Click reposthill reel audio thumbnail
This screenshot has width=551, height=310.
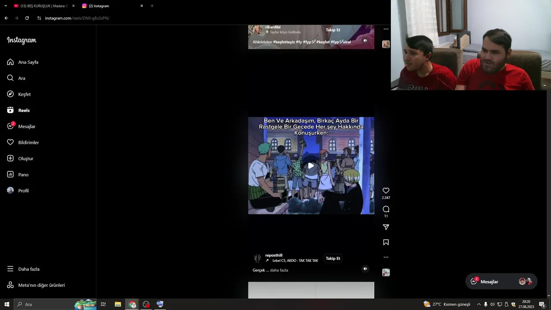[386, 273]
